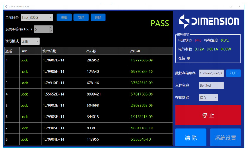Click 打开 to open storage path
The width and height of the screenshot is (248, 153).
point(233,73)
